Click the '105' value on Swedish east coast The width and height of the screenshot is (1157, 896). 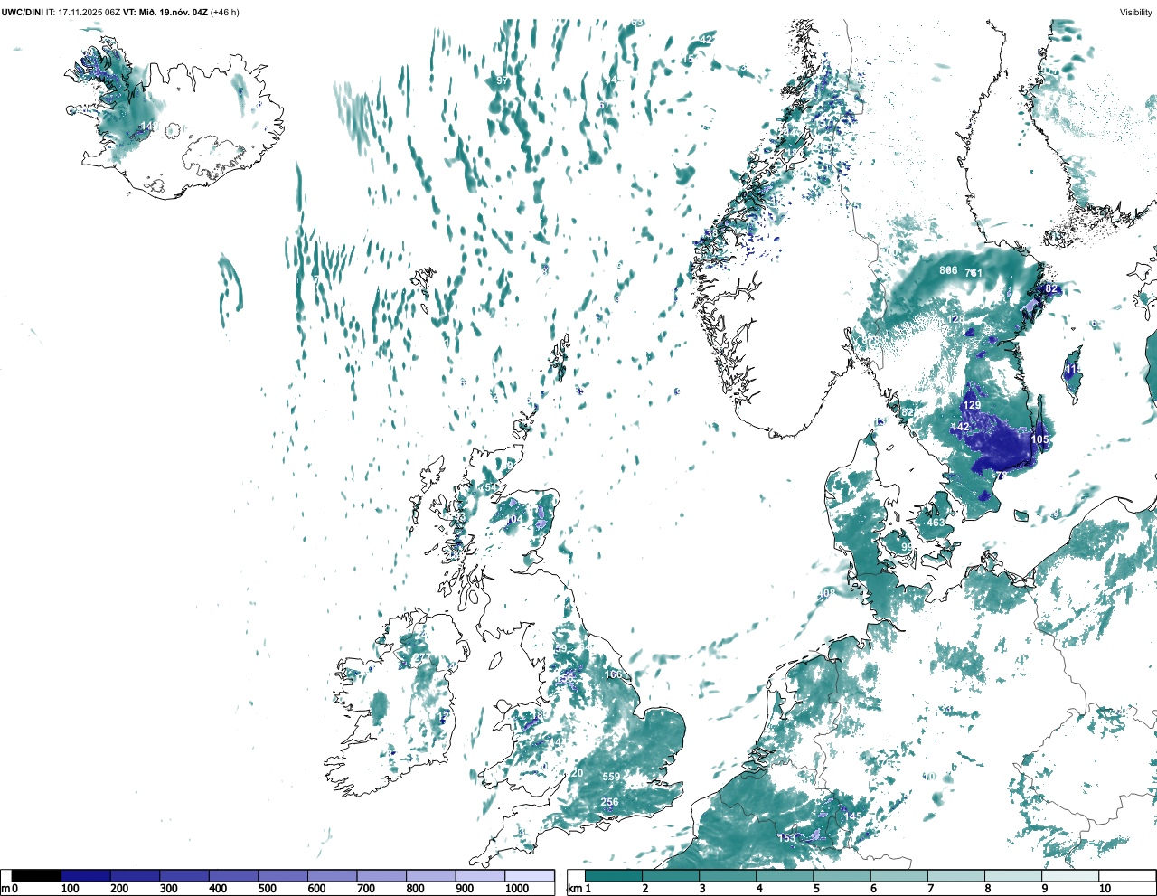[1040, 439]
